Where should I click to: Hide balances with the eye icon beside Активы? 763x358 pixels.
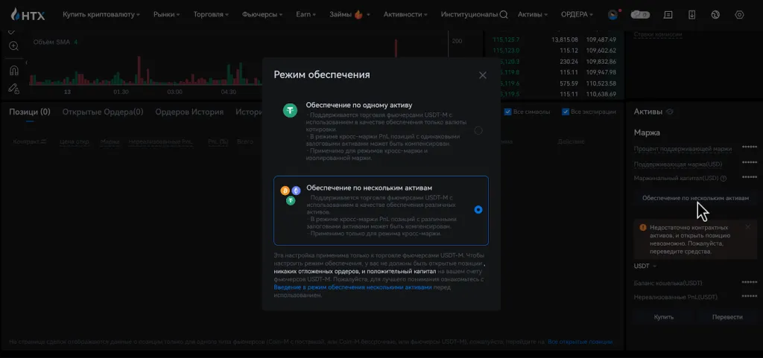click(x=670, y=112)
